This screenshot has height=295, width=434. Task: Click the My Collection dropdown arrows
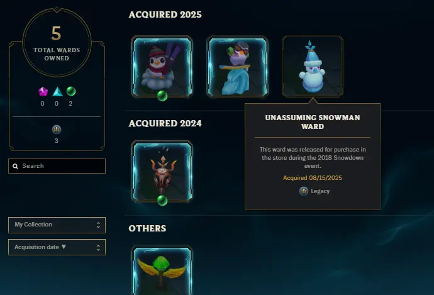click(x=98, y=225)
